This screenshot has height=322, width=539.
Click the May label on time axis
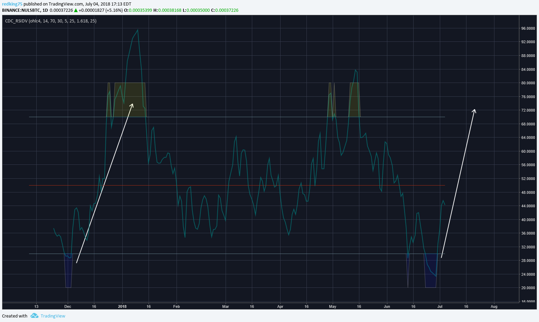tap(333, 306)
